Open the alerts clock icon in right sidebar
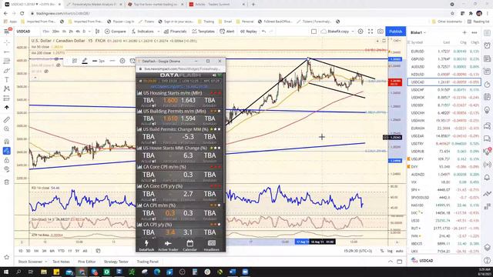 click(487, 45)
